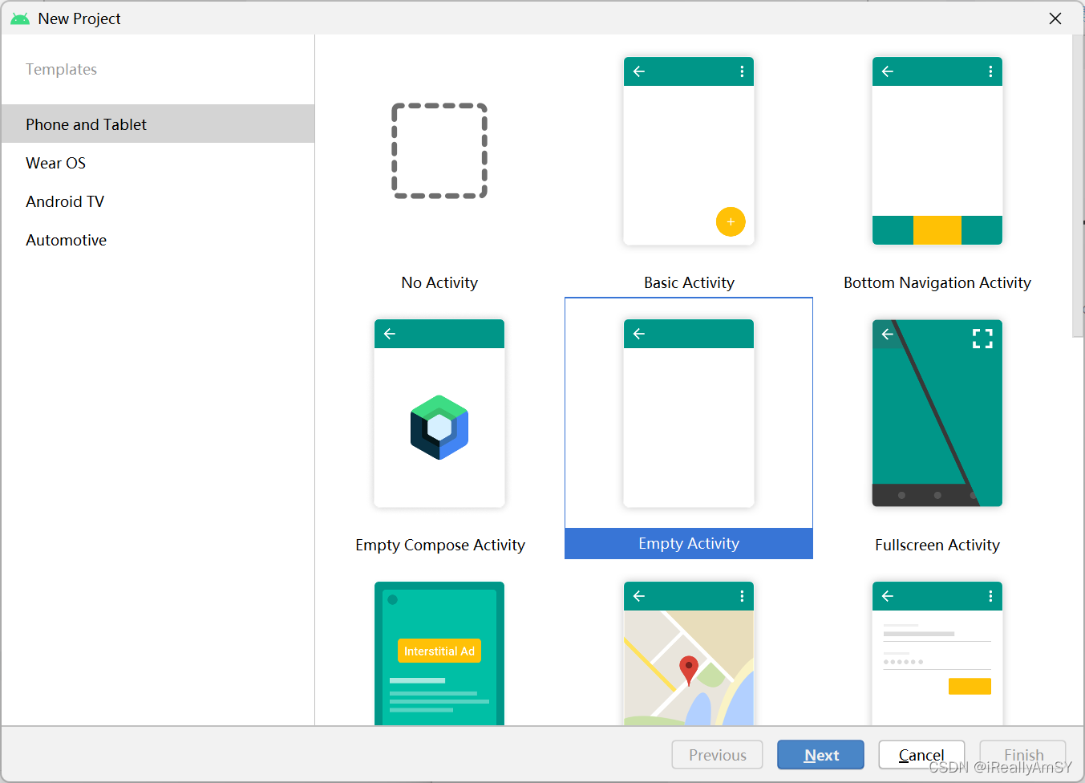
Task: Click the Basic Activity label
Action: 689,282
